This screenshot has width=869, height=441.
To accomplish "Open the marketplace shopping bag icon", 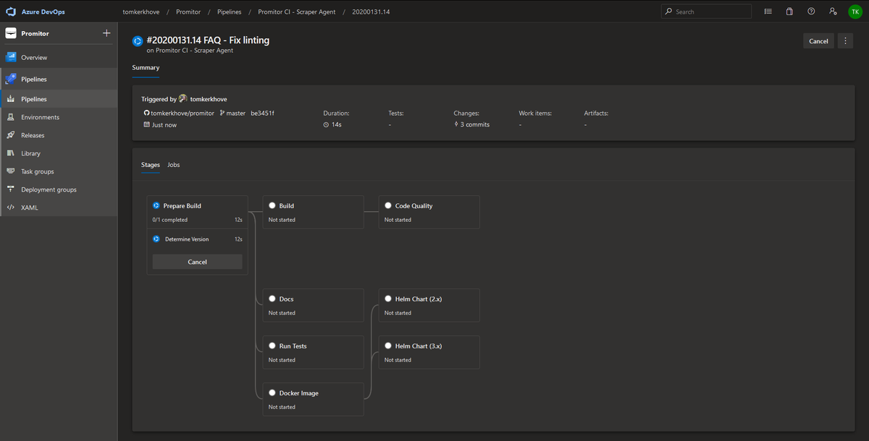I will pos(789,12).
